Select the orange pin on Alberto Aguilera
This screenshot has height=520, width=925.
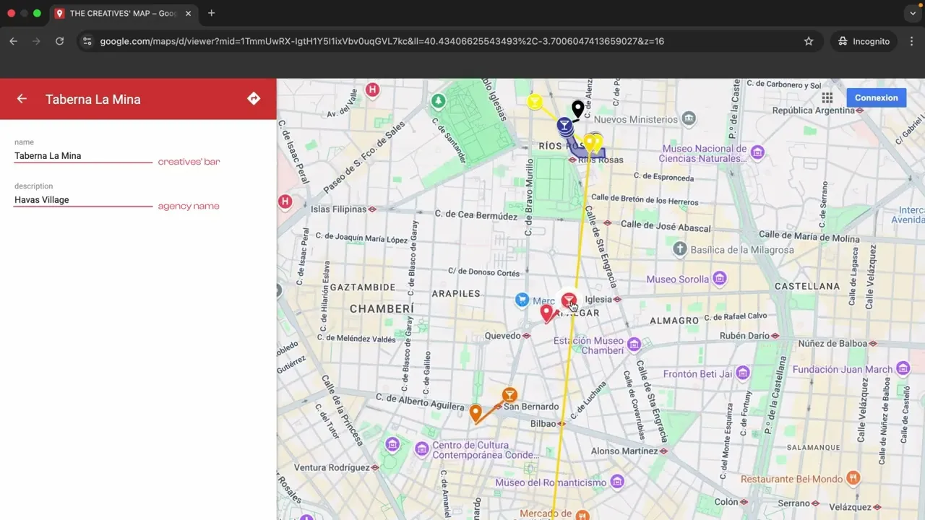[476, 414]
